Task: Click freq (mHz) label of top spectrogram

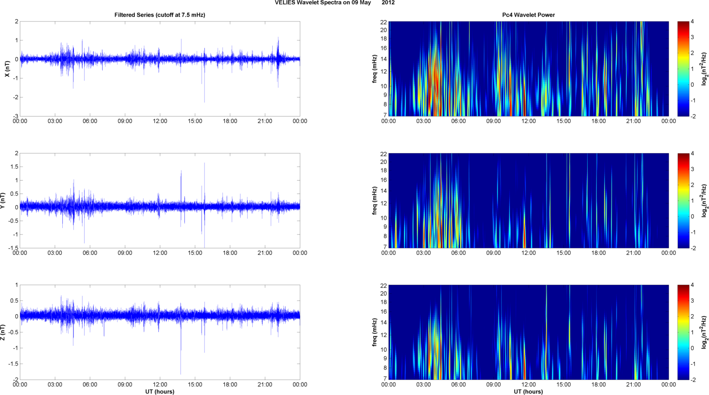Action: coord(374,69)
